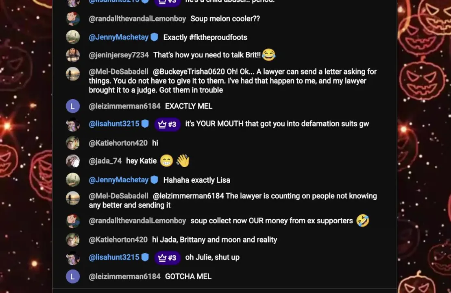Screen dimensions: 451x293
Task: Click the shield badge beside lisahunt3215's "oh Julie" message
Action: (145, 257)
